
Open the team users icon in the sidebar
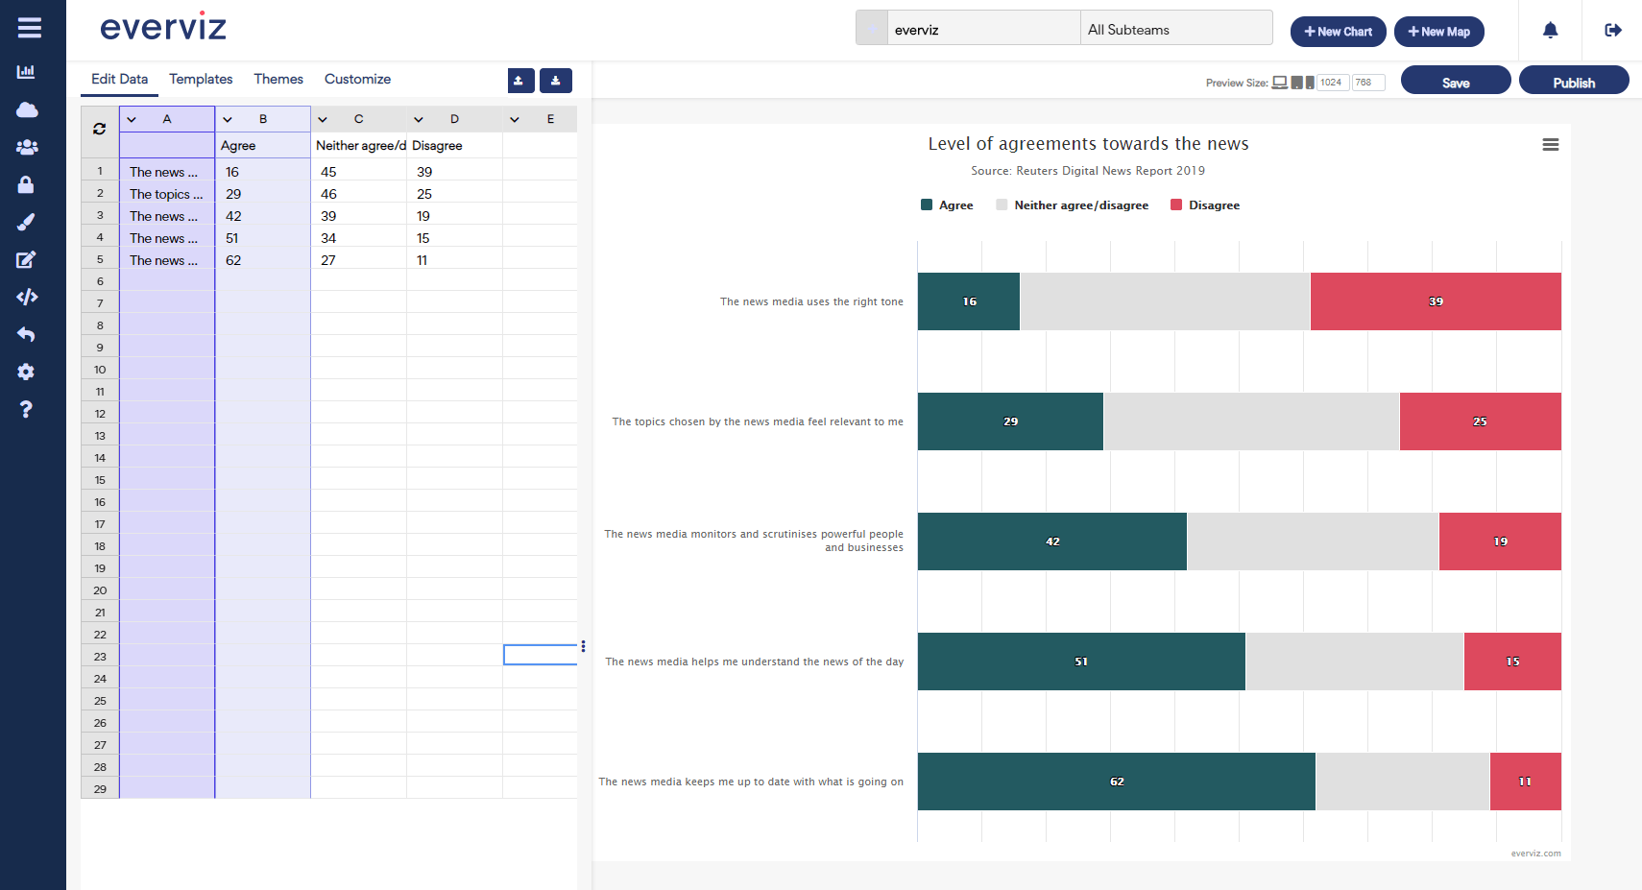click(x=27, y=147)
